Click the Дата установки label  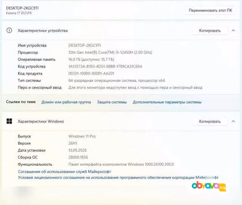coord(32,150)
